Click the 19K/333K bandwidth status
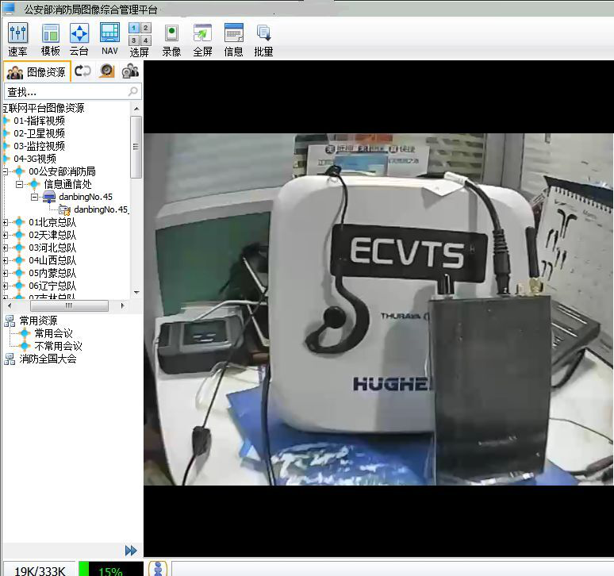Viewport: 614px width, 576px height. point(40,570)
